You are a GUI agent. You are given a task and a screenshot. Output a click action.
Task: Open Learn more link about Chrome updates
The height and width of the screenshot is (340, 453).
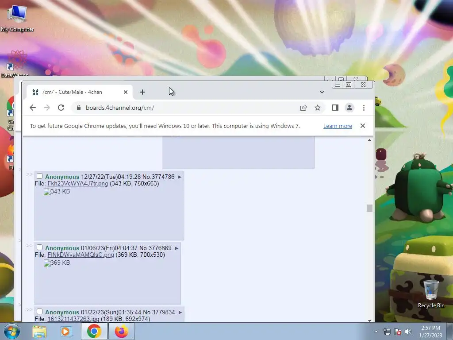(x=338, y=126)
